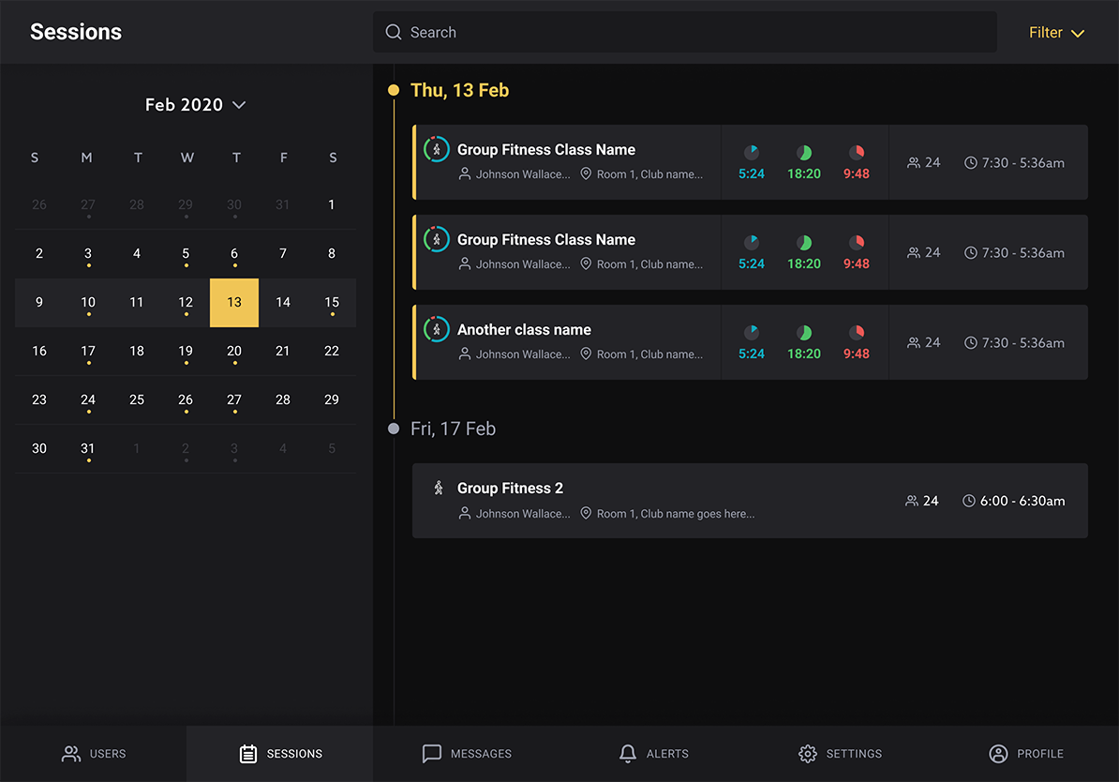Click the magnifier icon in the search bar

pos(394,33)
